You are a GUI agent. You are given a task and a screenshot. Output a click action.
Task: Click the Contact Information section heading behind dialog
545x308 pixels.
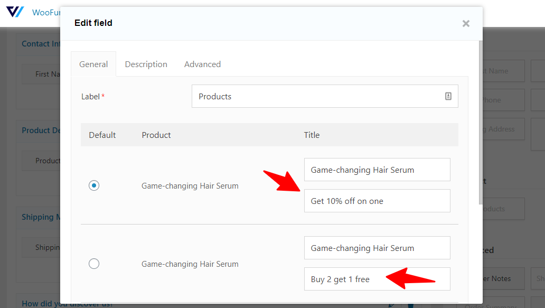pyautogui.click(x=41, y=44)
